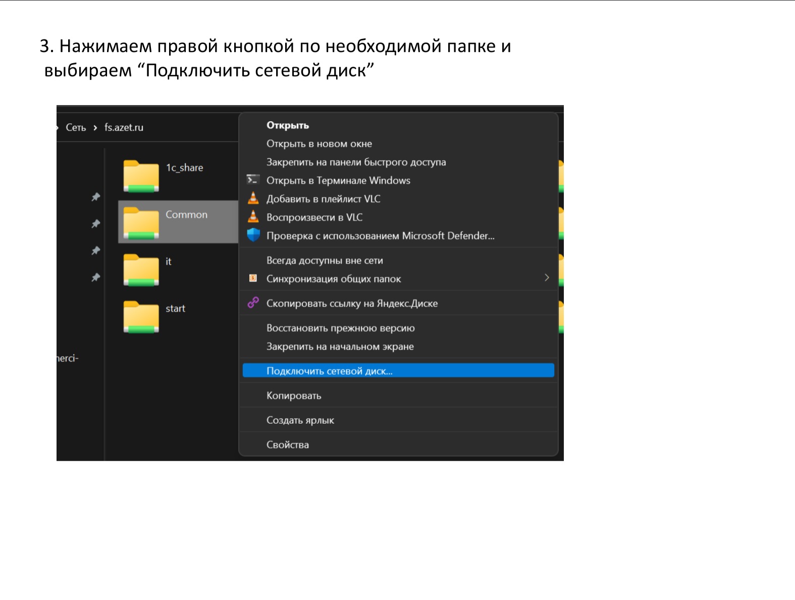Click the 1c_share folder icon
The image size is (795, 600).
coord(141,176)
